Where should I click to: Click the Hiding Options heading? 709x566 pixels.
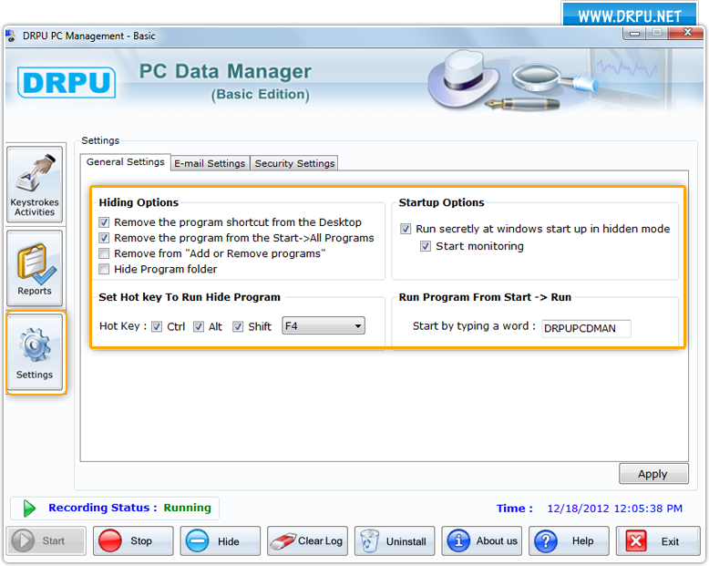(x=139, y=202)
